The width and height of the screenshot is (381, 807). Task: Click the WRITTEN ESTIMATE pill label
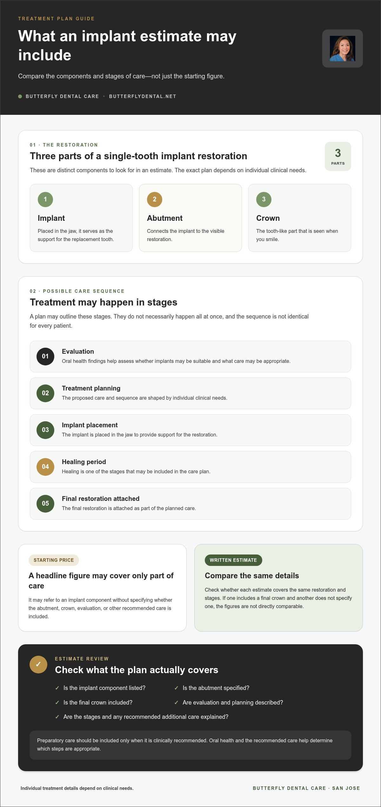point(233,560)
